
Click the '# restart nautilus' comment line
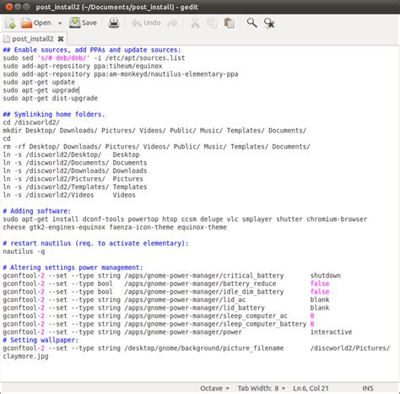[95, 243]
